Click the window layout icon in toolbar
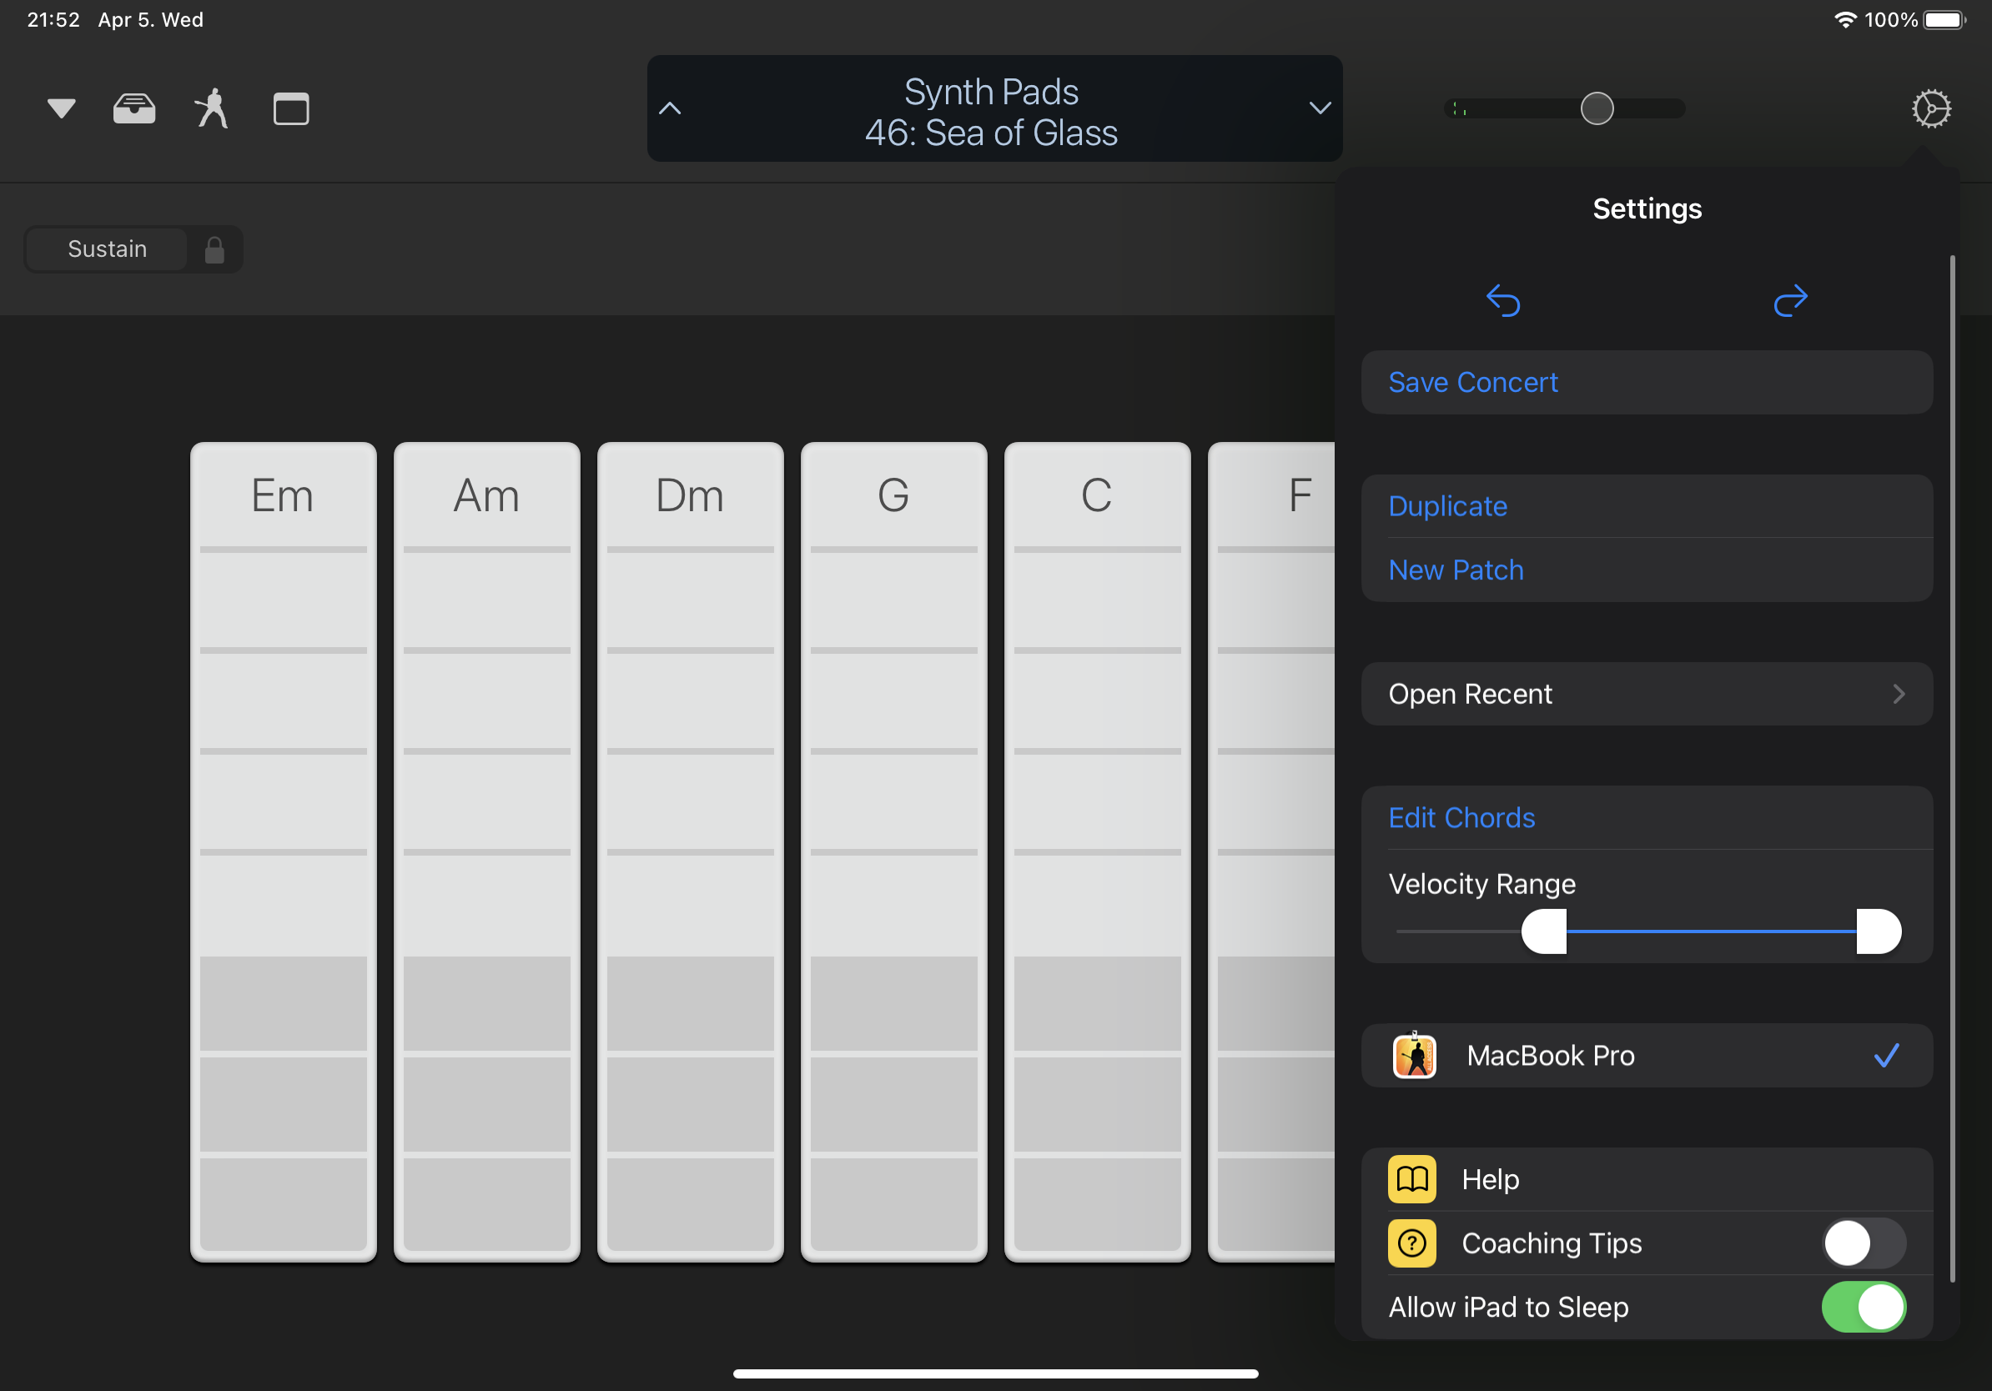1992x1391 pixels. [290, 109]
